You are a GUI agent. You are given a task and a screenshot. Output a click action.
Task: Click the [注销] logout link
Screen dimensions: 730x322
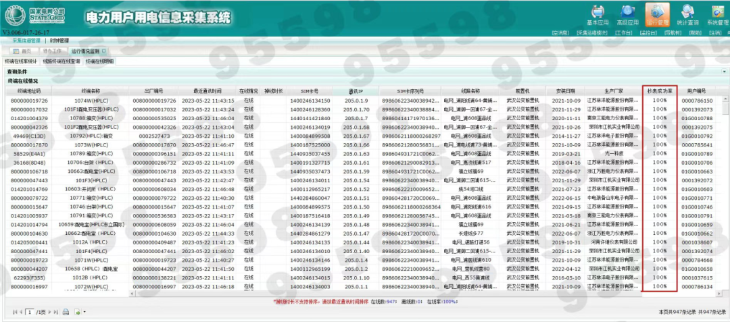pyautogui.click(x=714, y=33)
